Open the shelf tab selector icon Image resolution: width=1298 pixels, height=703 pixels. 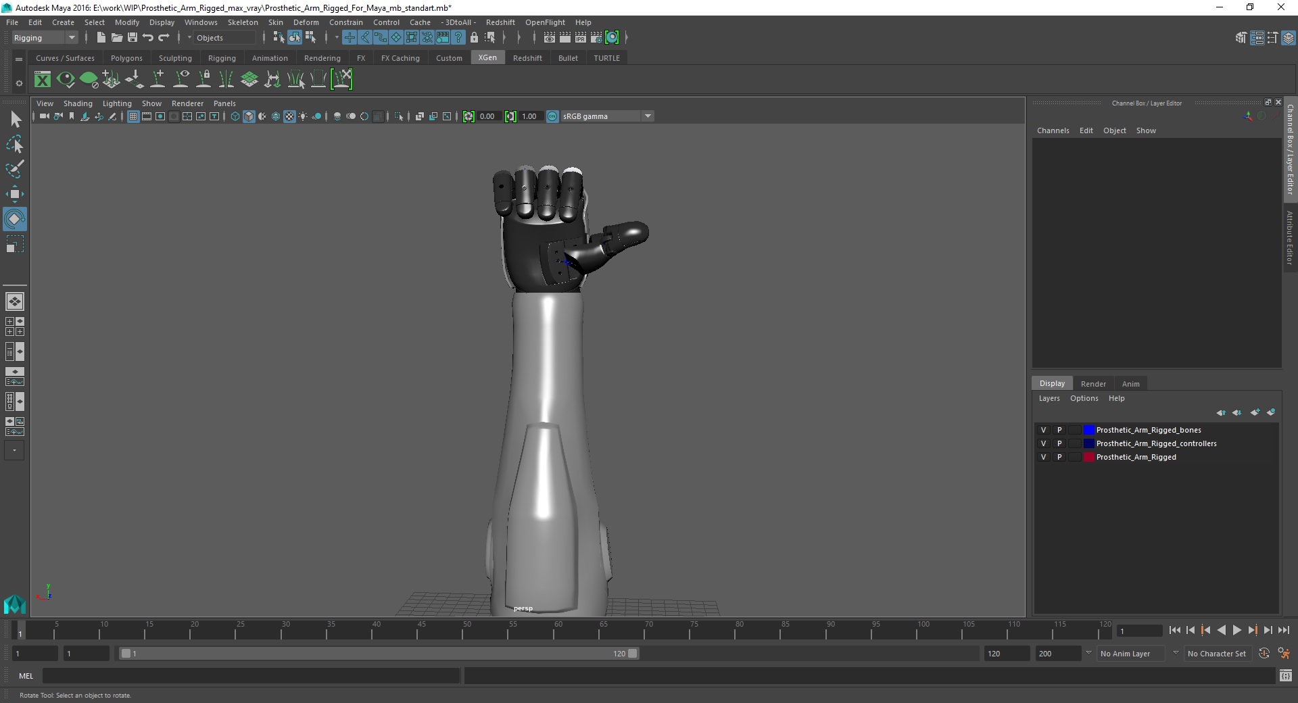19,59
